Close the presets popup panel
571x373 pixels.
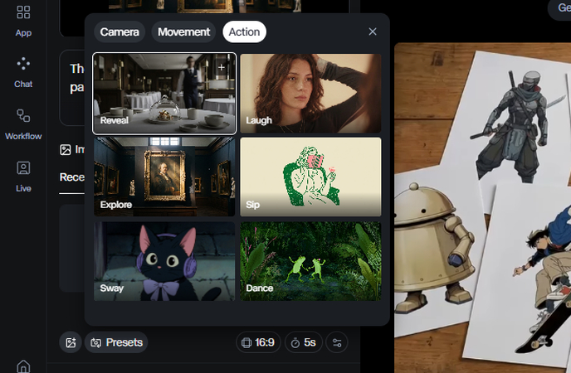pos(373,31)
